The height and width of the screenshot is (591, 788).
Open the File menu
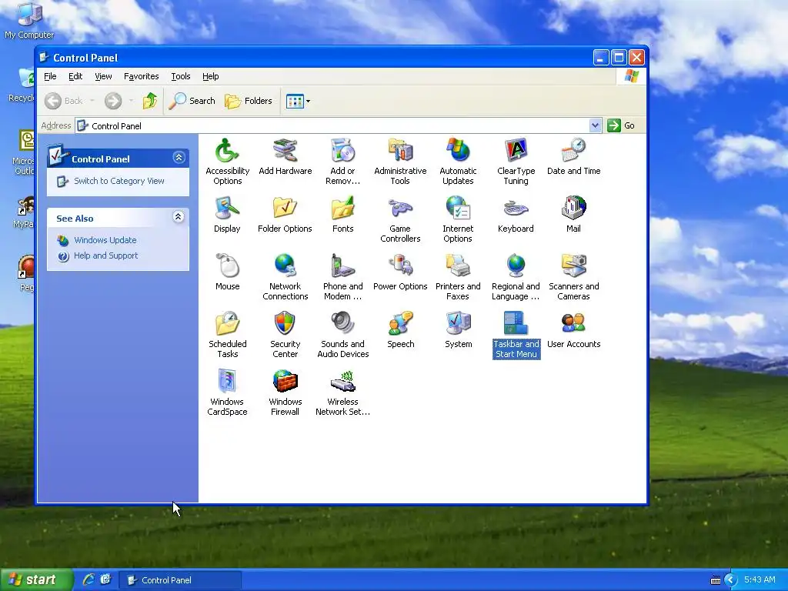click(50, 76)
